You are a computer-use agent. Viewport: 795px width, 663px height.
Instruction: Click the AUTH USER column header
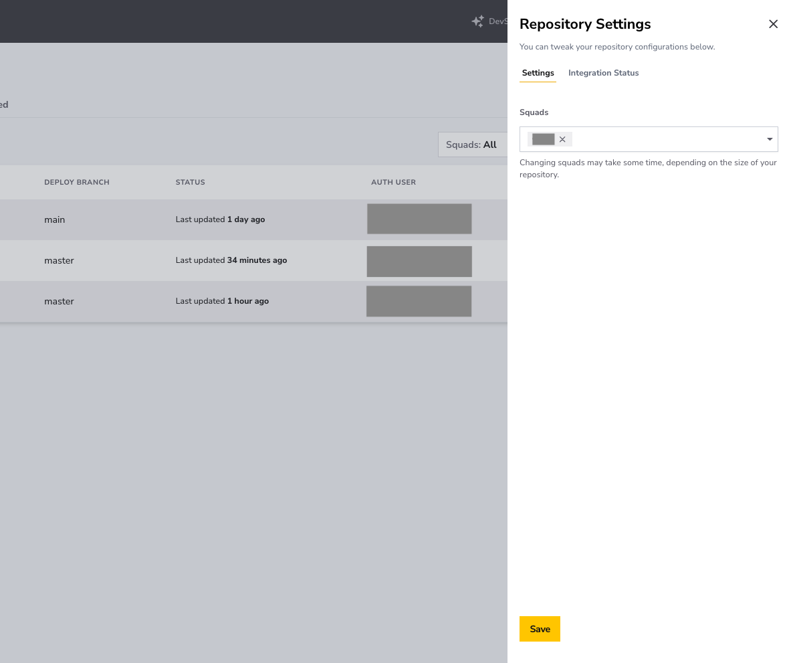(393, 182)
